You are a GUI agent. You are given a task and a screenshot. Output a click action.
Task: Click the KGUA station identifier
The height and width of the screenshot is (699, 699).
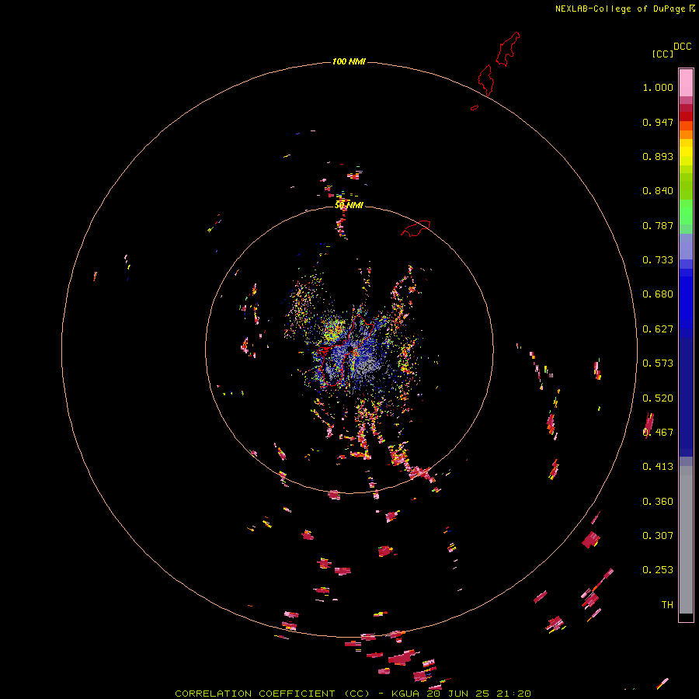click(405, 694)
